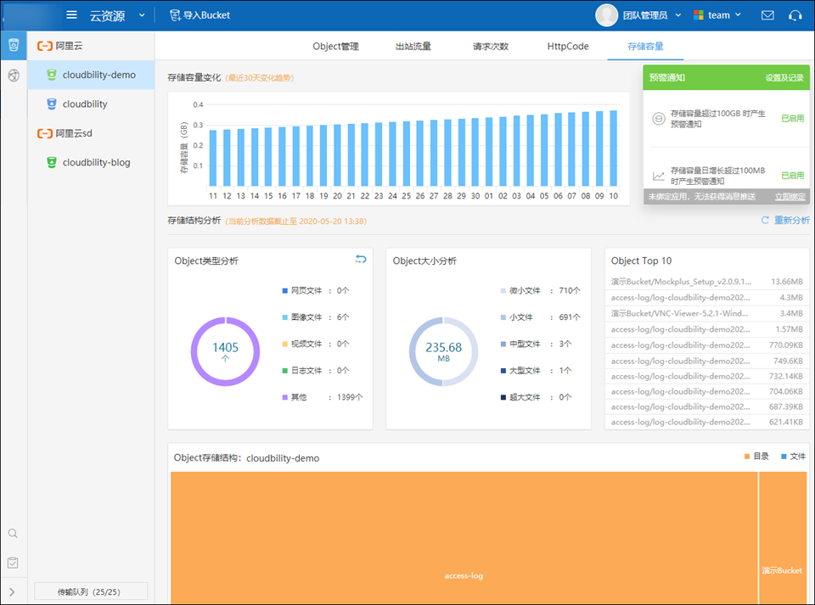Viewport: 815px width, 605px height.
Task: Click the 导入Bucket import icon
Action: point(175,15)
